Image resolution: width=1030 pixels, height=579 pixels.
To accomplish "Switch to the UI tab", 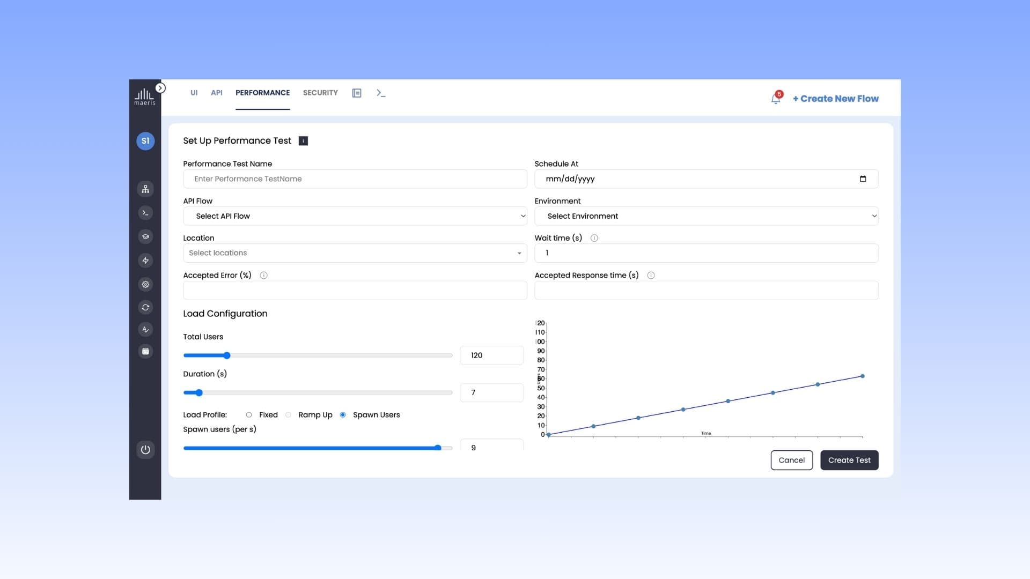I will 194,92.
